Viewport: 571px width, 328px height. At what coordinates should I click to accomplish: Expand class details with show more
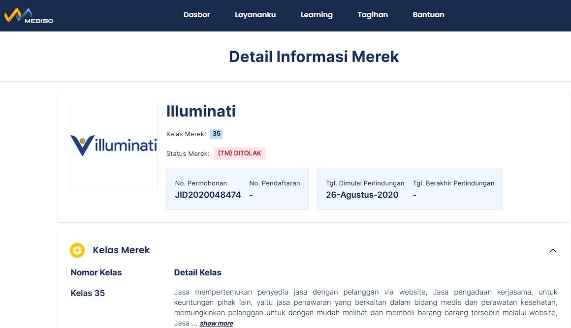[x=216, y=323]
